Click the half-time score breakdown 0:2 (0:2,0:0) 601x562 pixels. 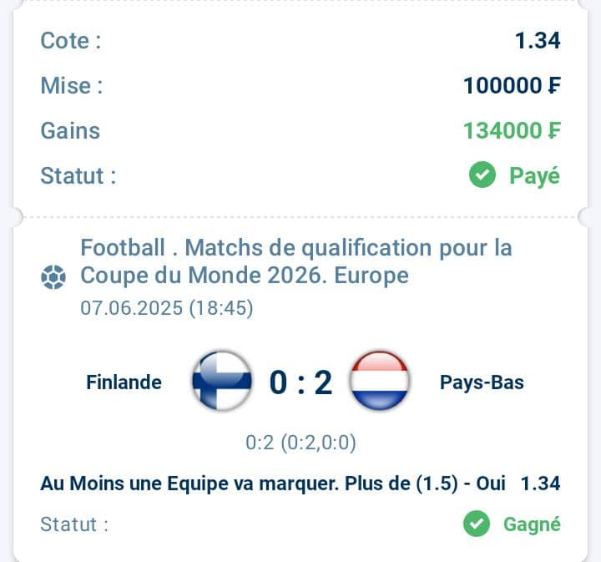point(300,443)
